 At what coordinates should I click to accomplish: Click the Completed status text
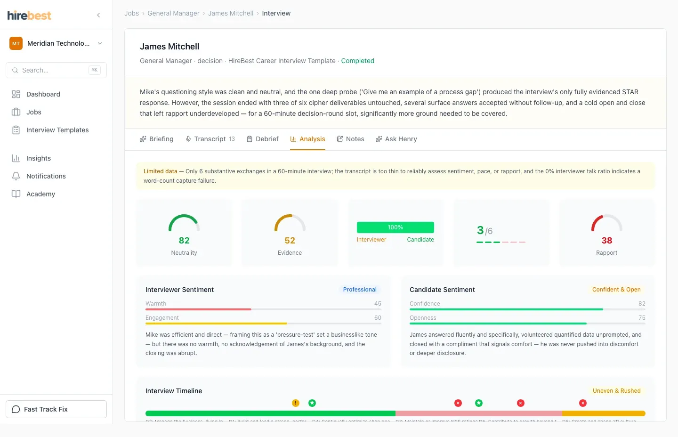[358, 61]
